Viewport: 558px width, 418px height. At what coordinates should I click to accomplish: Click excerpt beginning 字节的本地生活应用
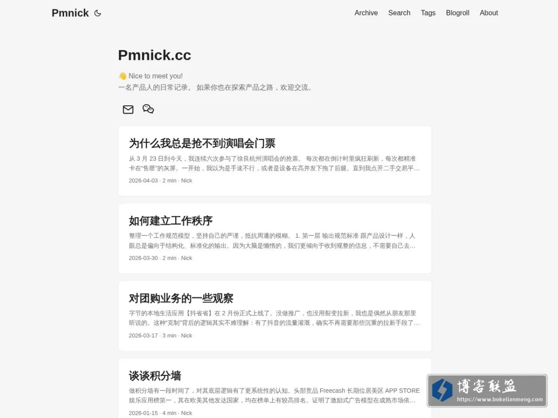click(274, 318)
